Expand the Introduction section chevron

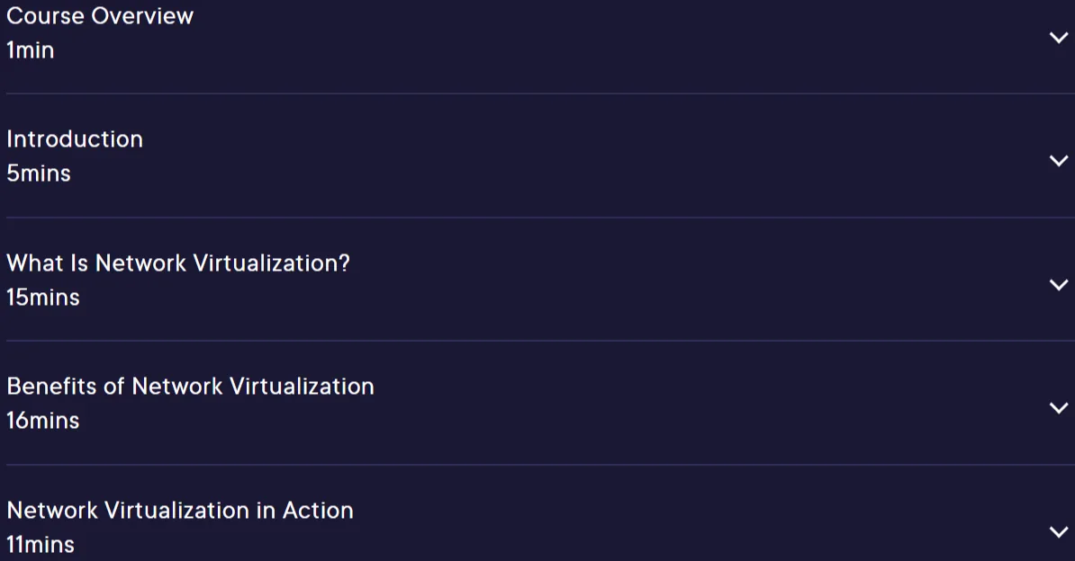pyautogui.click(x=1059, y=161)
